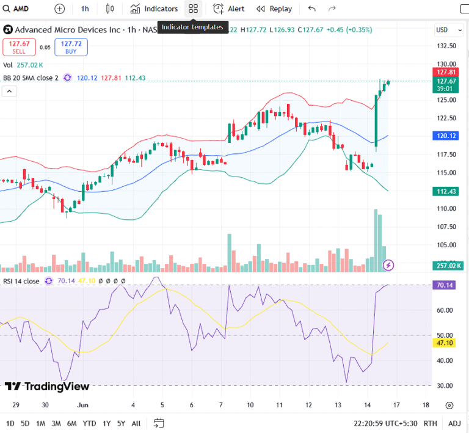This screenshot has height=433, width=469.
Task: Open the Indicators dialog
Action: 154,9
